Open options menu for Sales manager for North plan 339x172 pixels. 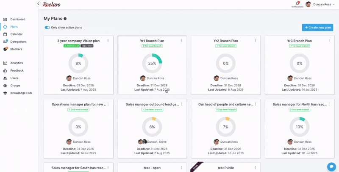click(x=329, y=104)
